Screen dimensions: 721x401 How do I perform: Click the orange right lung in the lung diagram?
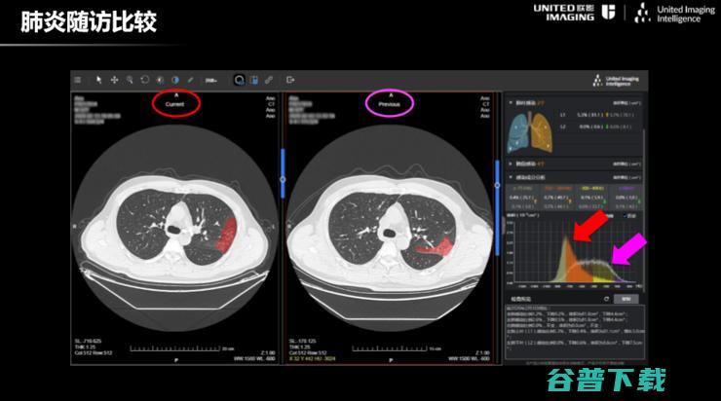tap(543, 132)
